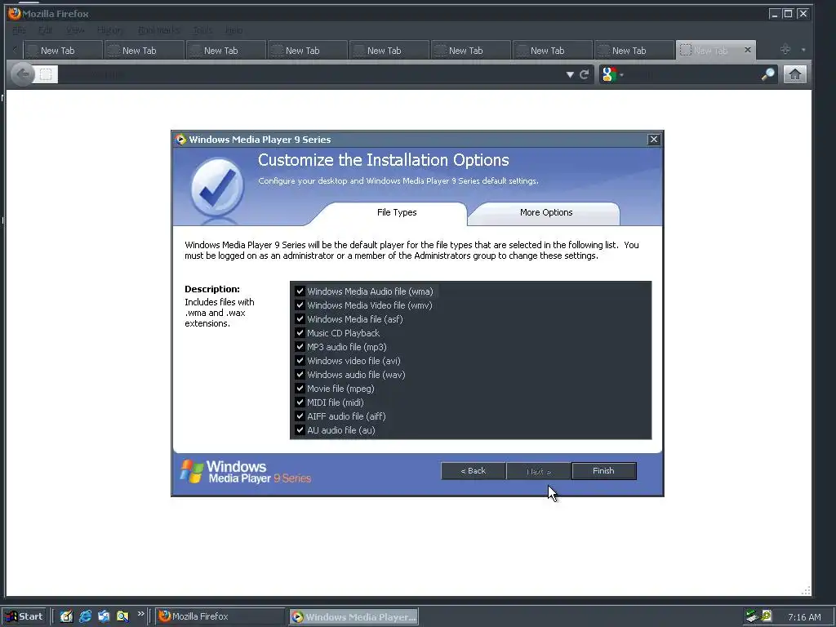Uncheck Windows Media Video file (wmv)

tap(300, 305)
